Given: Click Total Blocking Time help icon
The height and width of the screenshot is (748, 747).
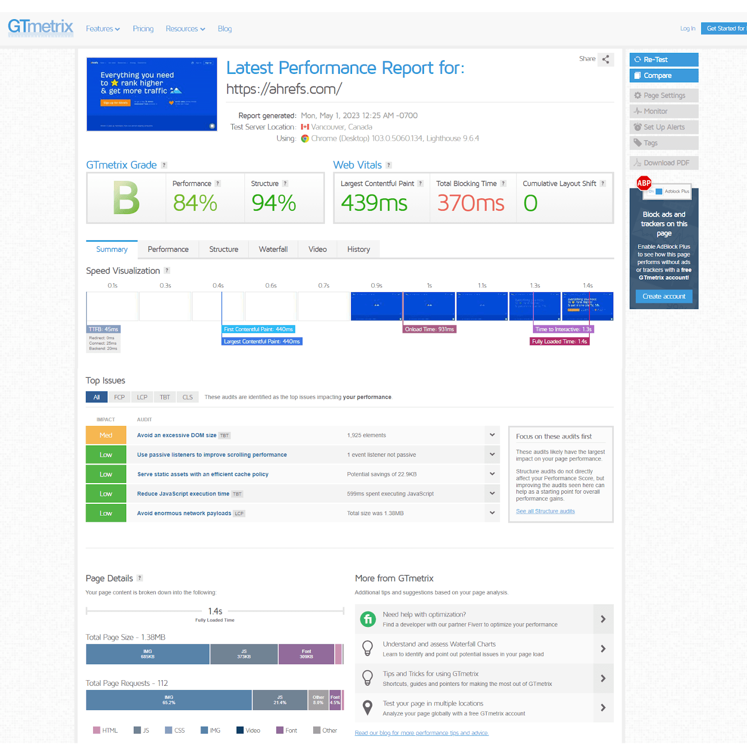Looking at the screenshot, I should [503, 184].
